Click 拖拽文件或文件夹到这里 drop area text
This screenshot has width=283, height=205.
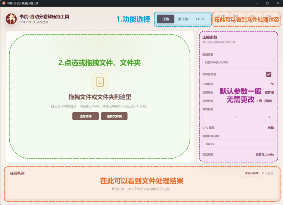click(x=100, y=97)
